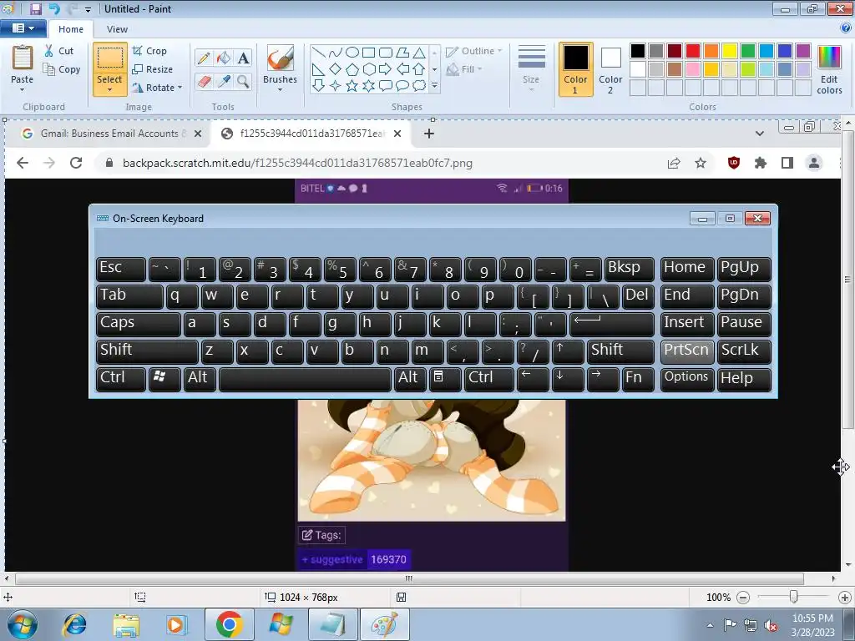Save the drawing using the quick access icon

36,8
